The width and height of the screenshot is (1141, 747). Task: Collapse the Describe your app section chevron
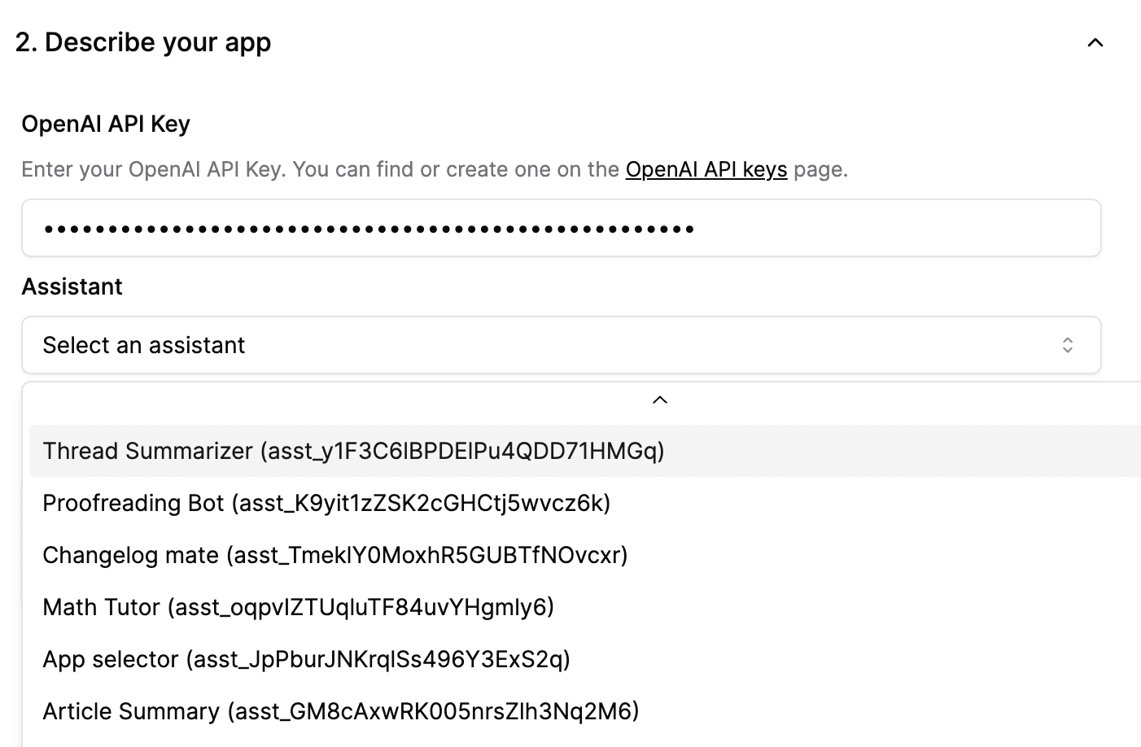1095,43
